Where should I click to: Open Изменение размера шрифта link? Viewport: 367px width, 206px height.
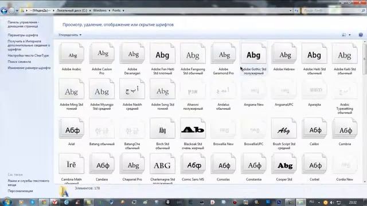pyautogui.click(x=29, y=68)
